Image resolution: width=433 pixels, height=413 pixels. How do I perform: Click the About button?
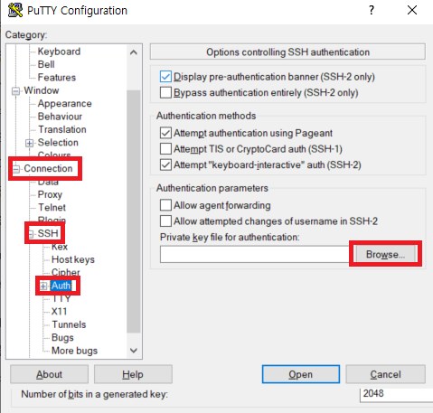(49, 374)
